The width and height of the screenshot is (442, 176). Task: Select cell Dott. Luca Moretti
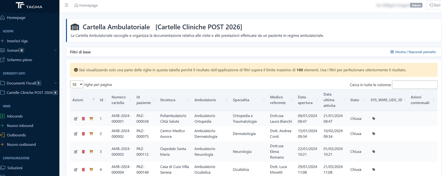[281, 170]
